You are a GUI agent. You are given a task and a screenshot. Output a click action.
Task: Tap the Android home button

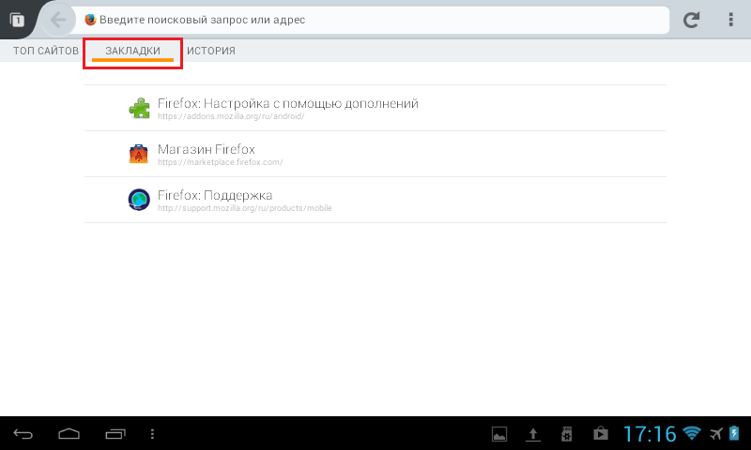tap(69, 434)
